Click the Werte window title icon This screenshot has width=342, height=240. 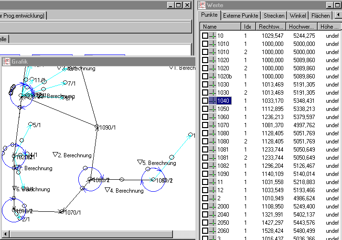click(x=202, y=5)
